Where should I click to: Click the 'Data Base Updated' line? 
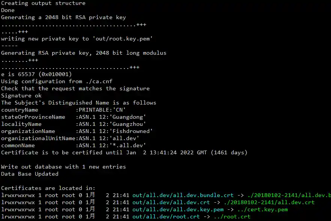(30, 174)
